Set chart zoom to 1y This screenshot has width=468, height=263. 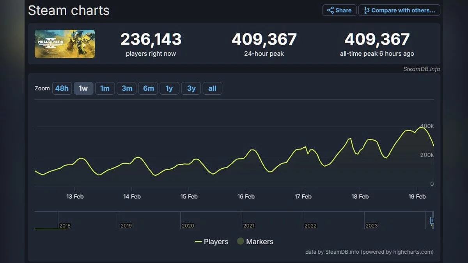click(x=169, y=88)
